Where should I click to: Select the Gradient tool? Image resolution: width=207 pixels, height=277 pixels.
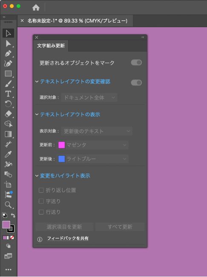click(x=8, y=134)
